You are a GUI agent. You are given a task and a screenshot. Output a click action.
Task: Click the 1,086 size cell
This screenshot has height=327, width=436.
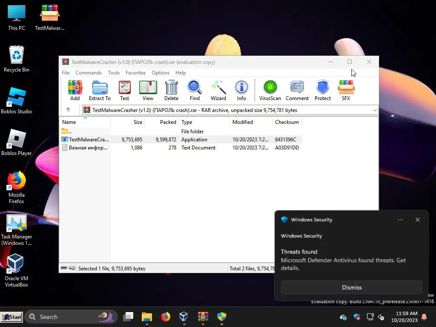(x=137, y=148)
